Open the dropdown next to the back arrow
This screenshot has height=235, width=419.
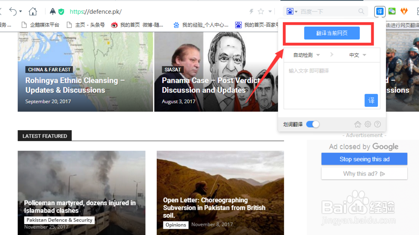(x=21, y=11)
